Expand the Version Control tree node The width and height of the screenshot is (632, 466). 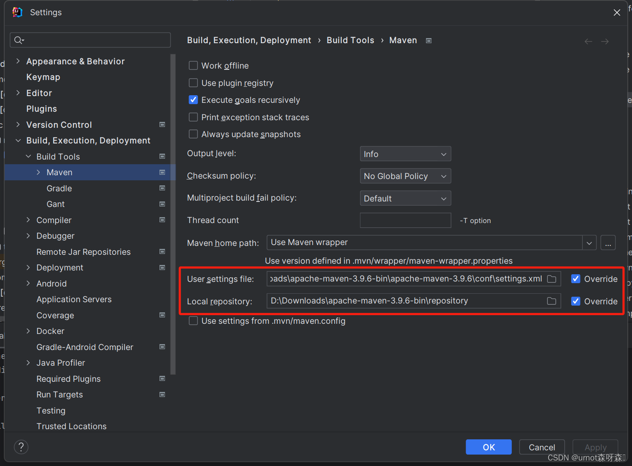tap(18, 124)
